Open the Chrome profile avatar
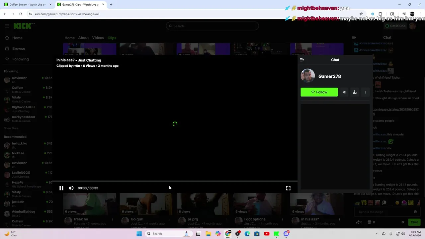The width and height of the screenshot is (425, 239). [412, 14]
